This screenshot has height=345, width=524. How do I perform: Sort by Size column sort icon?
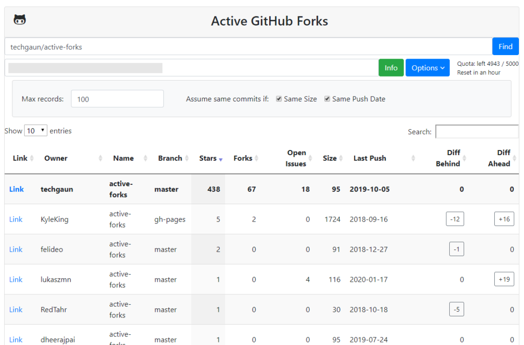pos(341,158)
